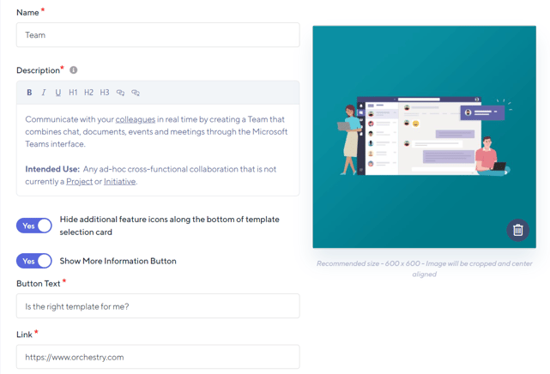Image resolution: width=550 pixels, height=374 pixels.
Task: Disable the Show More Information Button toggle
Action: 34,261
